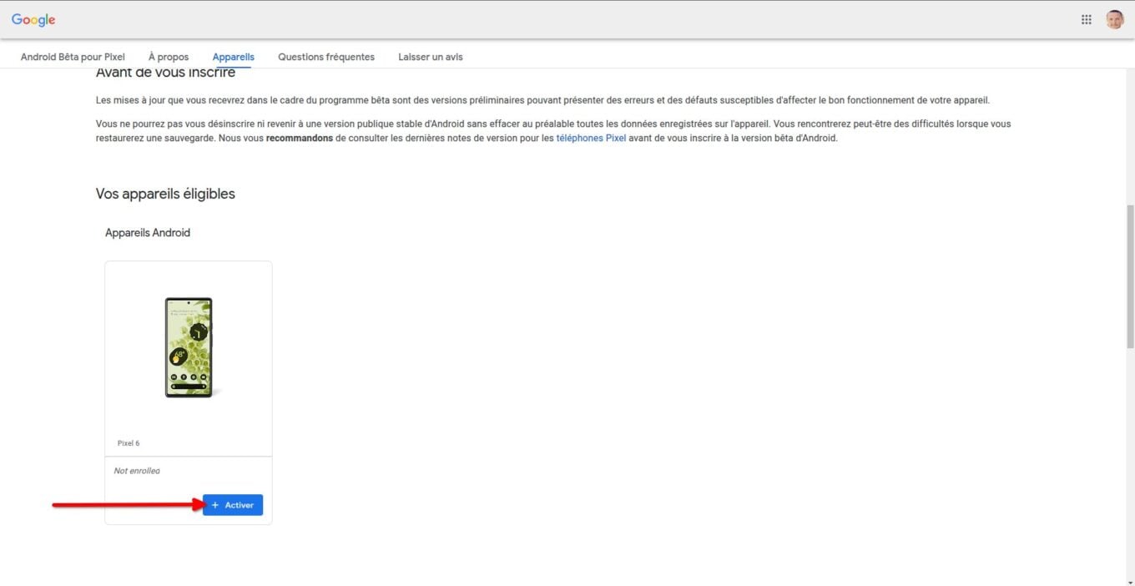
Task: Select the Appareils tab
Action: [234, 57]
